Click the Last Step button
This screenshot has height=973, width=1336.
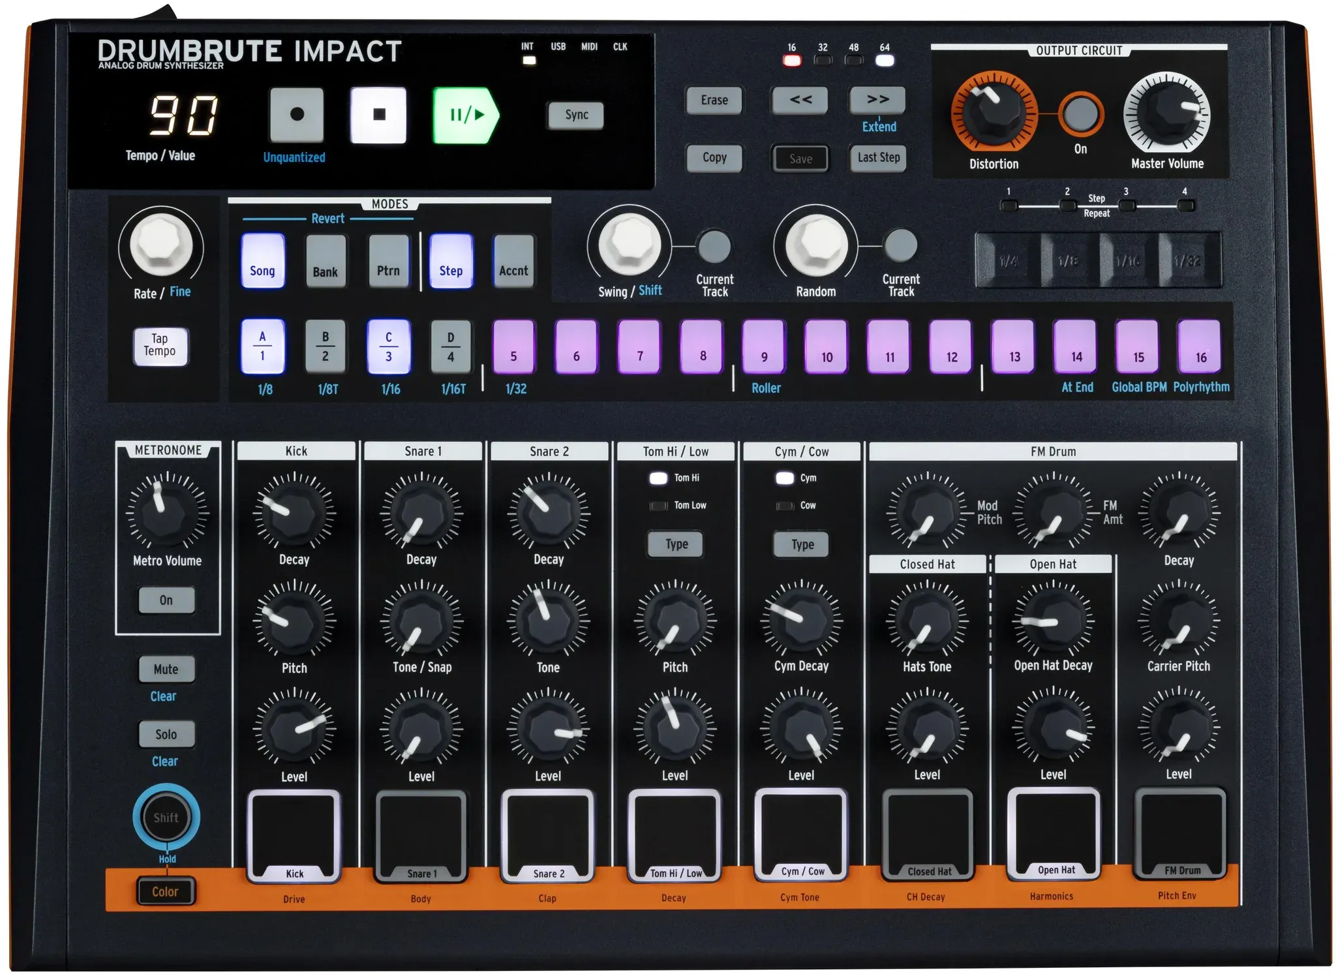(878, 157)
